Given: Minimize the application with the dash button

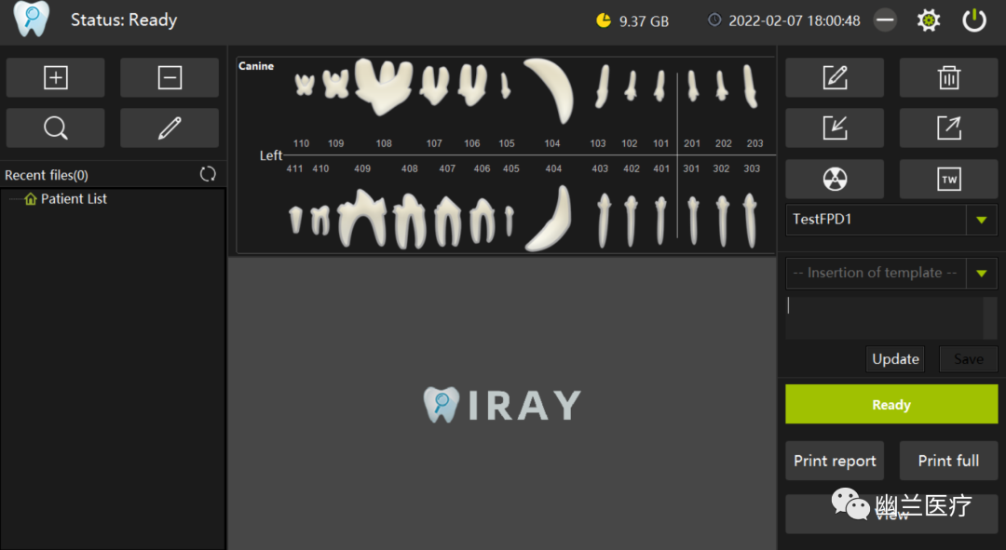Looking at the screenshot, I should 886,20.
